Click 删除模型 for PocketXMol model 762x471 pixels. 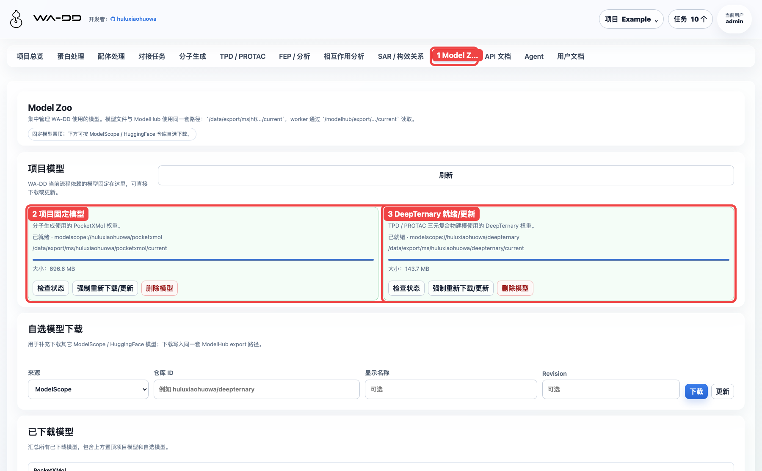tap(160, 288)
